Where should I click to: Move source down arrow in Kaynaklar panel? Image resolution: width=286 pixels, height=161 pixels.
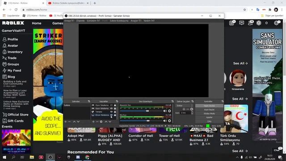[110, 122]
